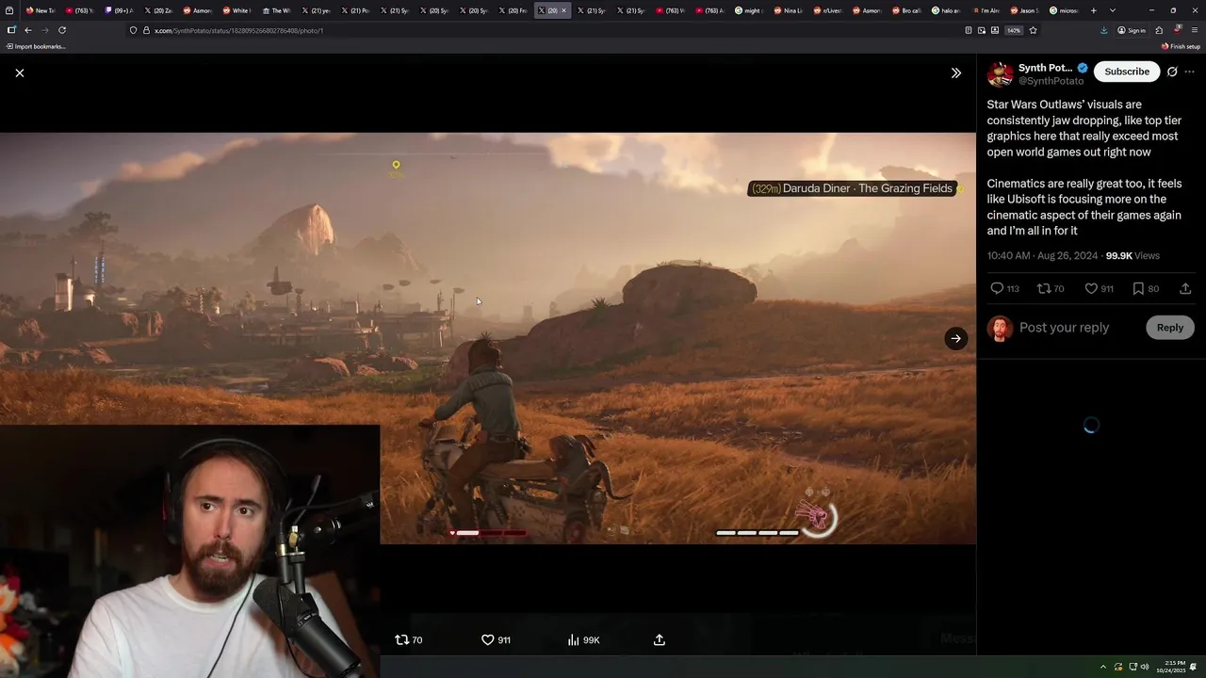This screenshot has height=678, width=1206.
Task: Click the save-to-pocket style toolbar icon
Action: [994, 30]
